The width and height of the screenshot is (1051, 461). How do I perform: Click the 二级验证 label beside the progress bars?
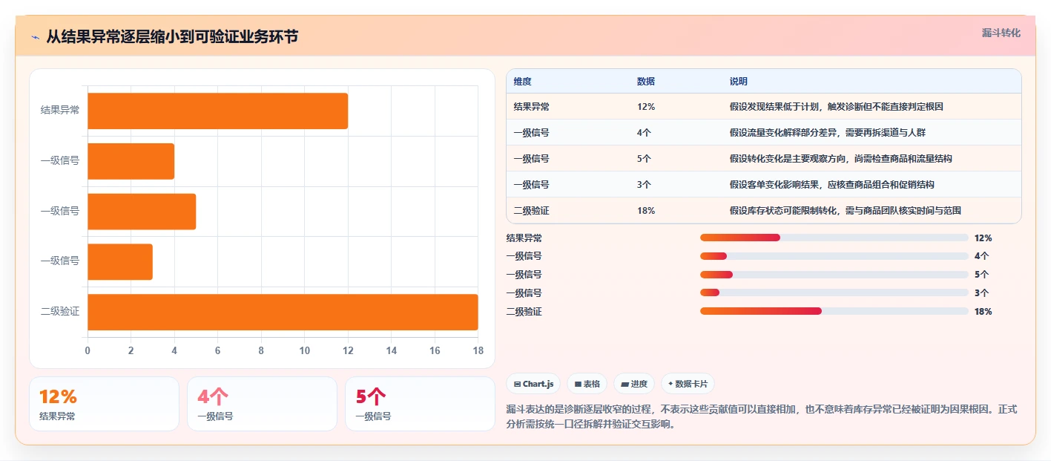524,312
